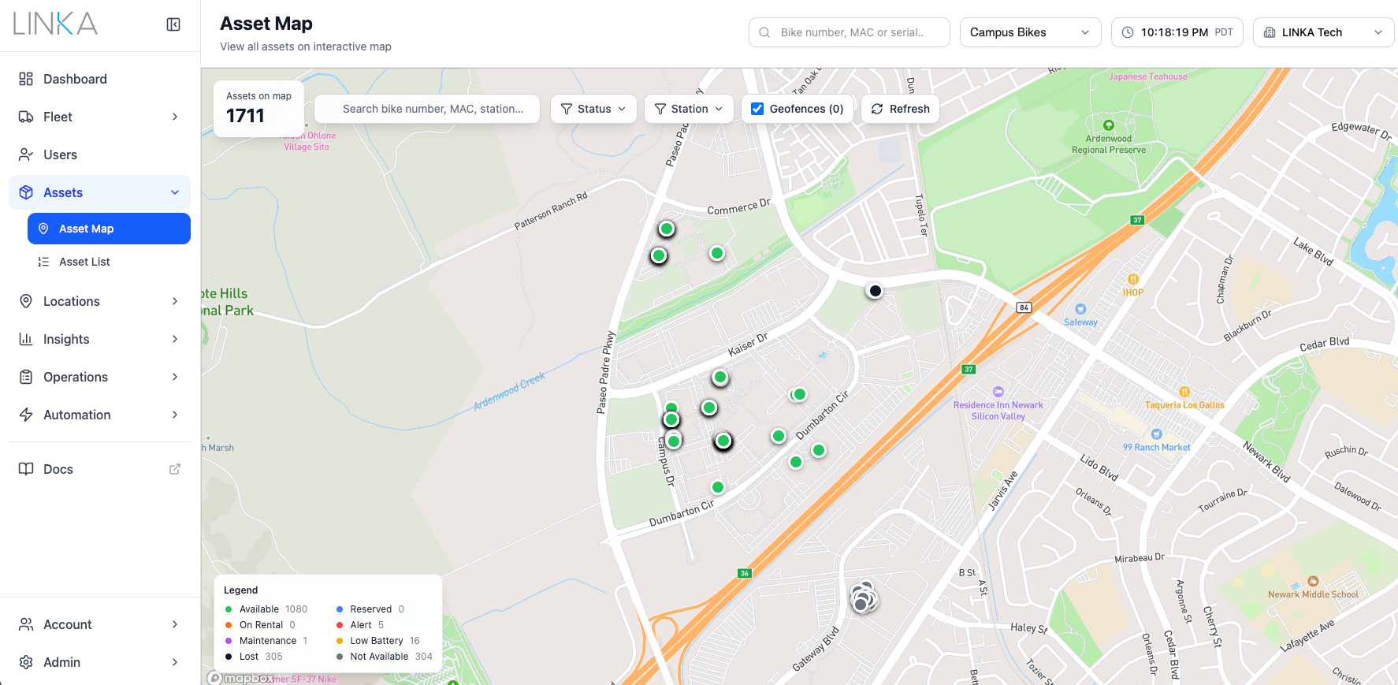Viewport: 1398px width, 685px height.
Task: Click the Bike number, MAC or serial search field
Action: [x=850, y=32]
